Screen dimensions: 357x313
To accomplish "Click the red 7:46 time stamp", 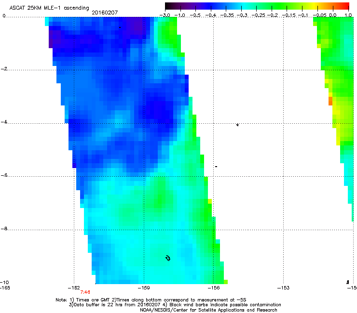I will [x=85, y=292].
